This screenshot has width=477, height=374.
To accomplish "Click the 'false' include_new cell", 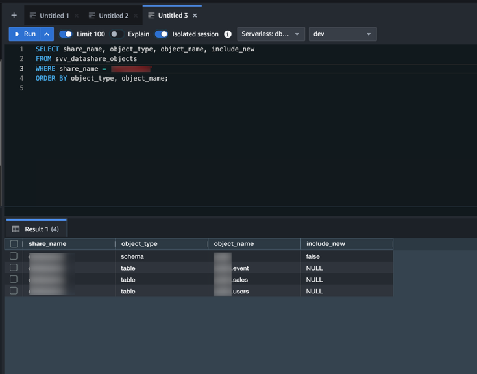I will pos(347,256).
